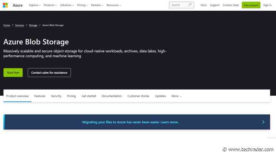Click the Sign in link

pos(267,5)
